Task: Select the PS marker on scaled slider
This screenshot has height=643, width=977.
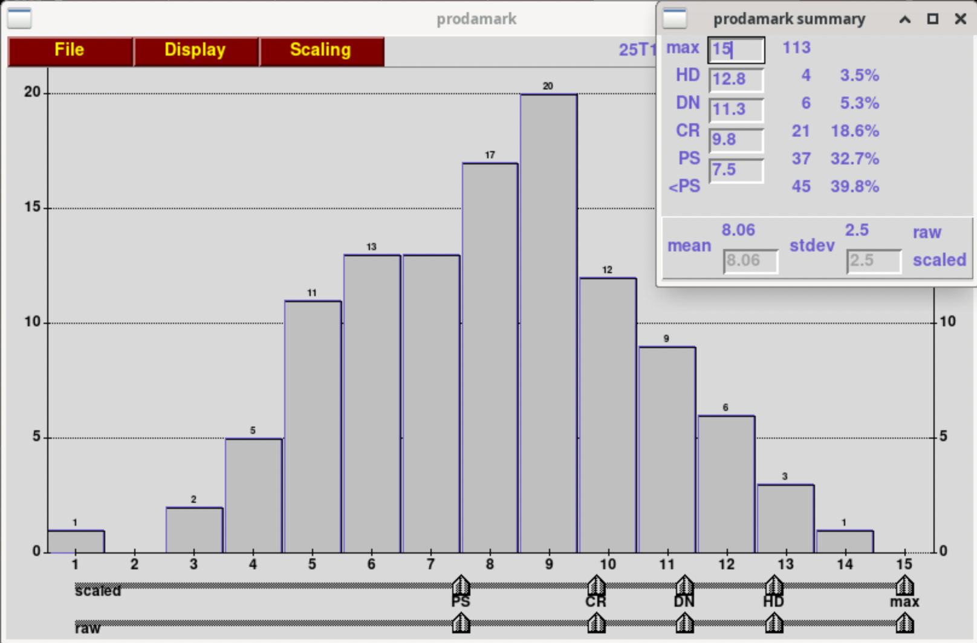Action: coord(461,585)
